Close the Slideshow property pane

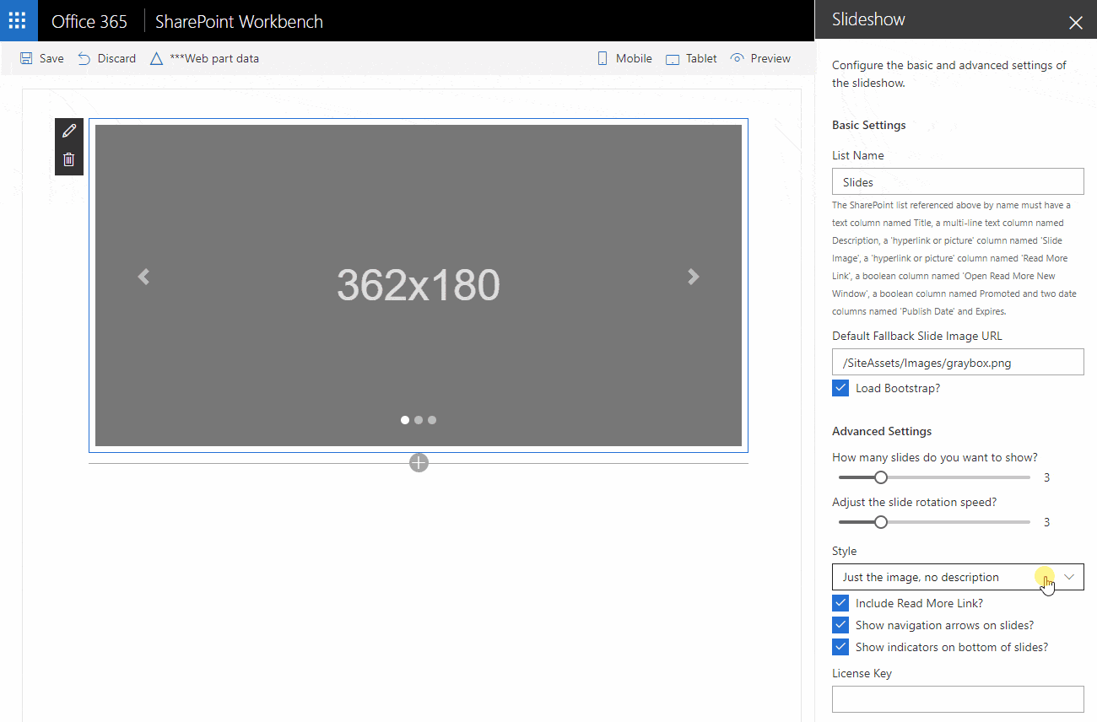(1075, 23)
